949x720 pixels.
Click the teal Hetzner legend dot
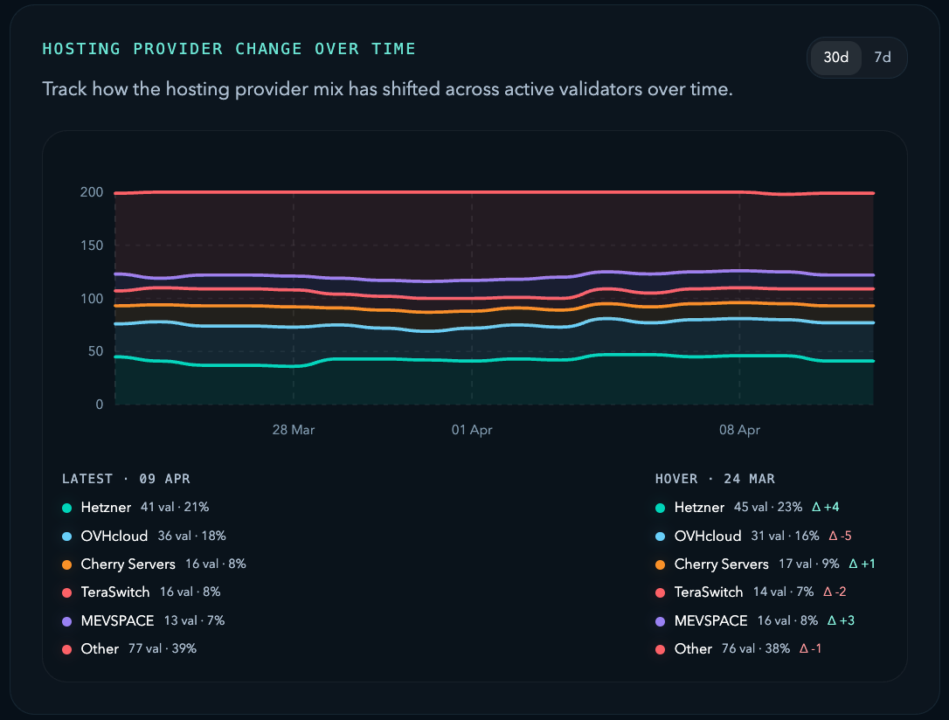pos(66,507)
